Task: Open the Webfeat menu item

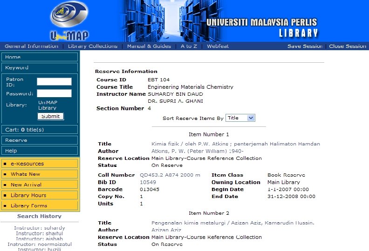Action: click(218, 46)
